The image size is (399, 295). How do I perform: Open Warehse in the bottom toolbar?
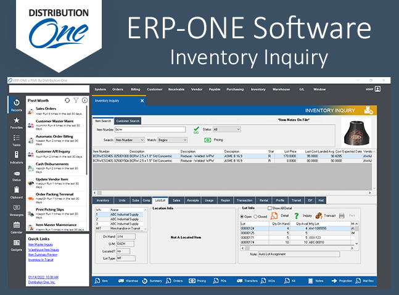click(128, 281)
